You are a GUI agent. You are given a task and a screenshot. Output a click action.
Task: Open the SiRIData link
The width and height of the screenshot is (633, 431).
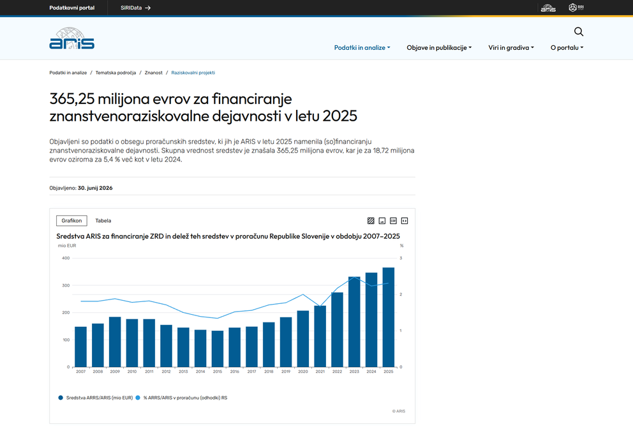coord(136,8)
